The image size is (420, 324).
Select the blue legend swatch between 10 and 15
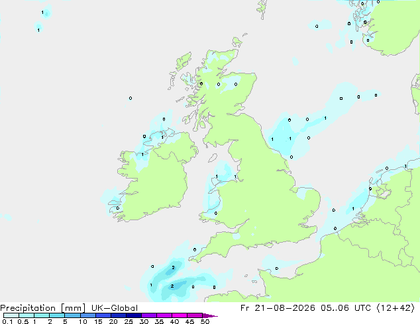(88, 315)
